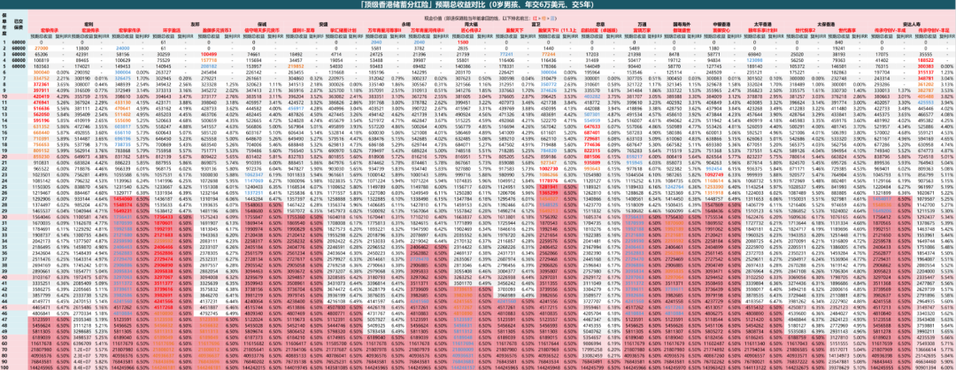Click the red 100499 value cell
This screenshot has width=956, height=370.
[x=209, y=53]
